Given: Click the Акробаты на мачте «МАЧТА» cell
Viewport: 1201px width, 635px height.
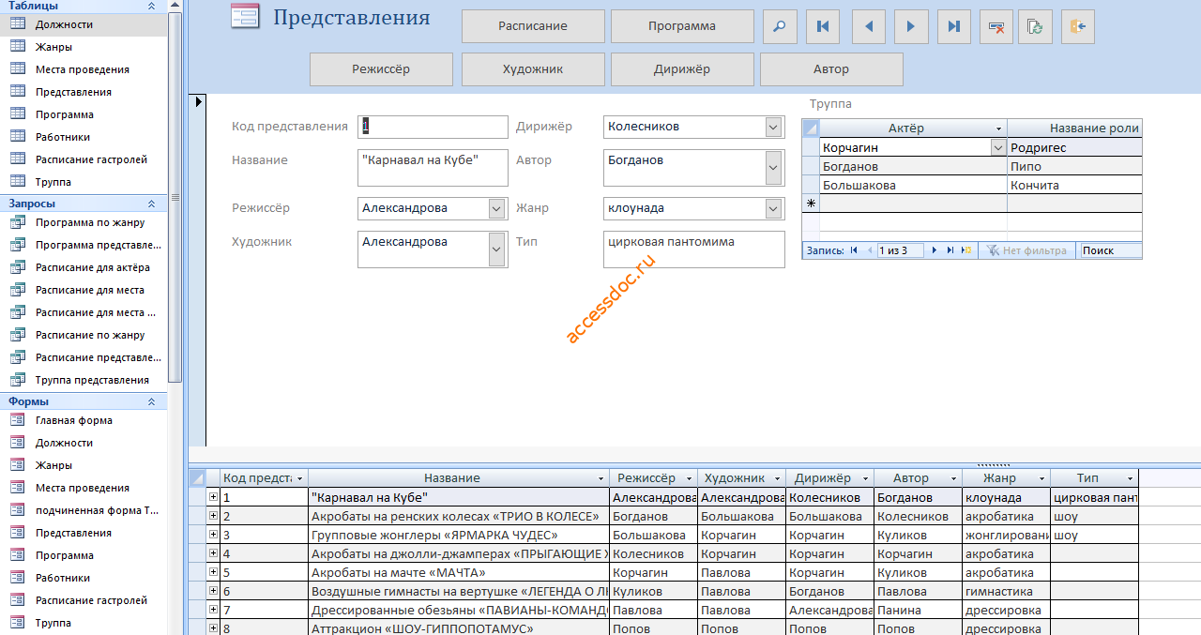Looking at the screenshot, I should tap(459, 572).
